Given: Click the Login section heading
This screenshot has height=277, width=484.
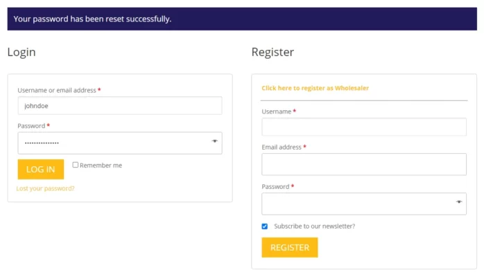Looking at the screenshot, I should tap(21, 52).
